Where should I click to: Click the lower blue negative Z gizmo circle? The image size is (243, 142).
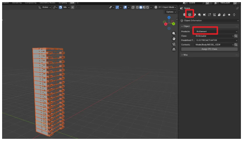coord(169,28)
